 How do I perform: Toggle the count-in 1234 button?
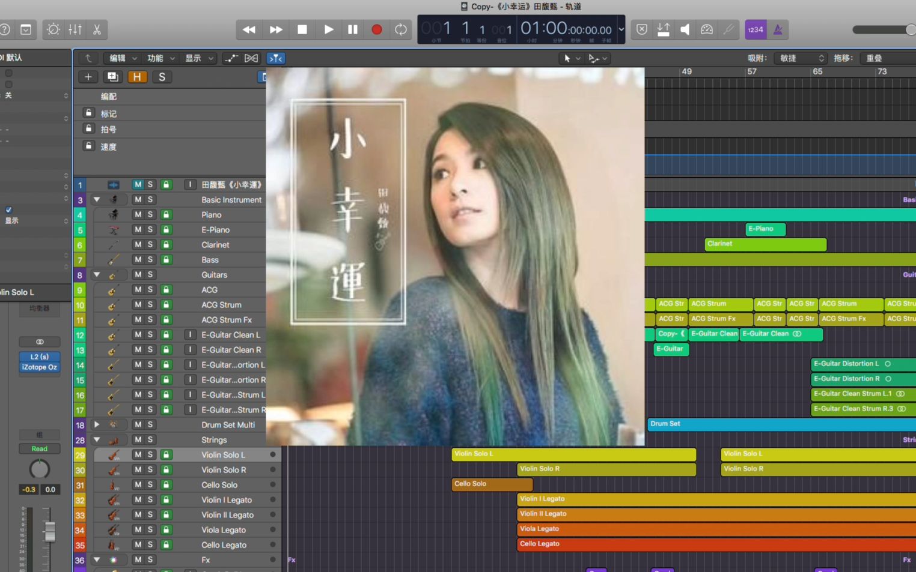(756, 29)
